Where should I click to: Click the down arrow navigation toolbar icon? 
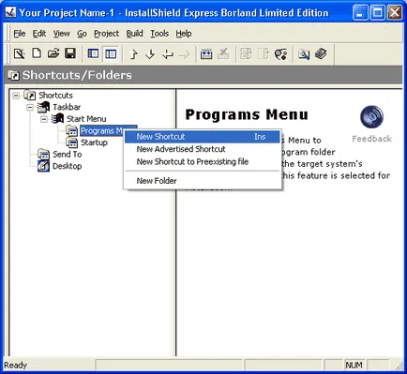tap(150, 54)
